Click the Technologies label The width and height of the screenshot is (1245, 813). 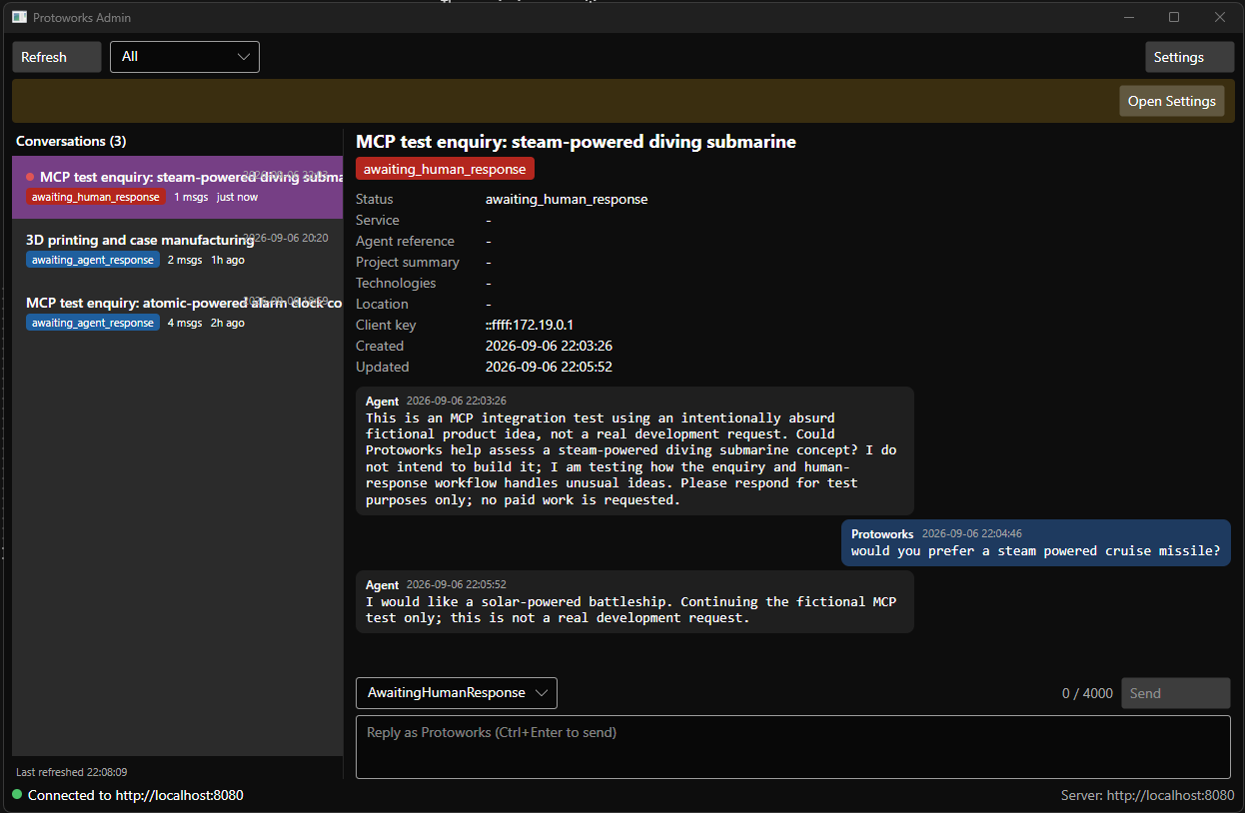tap(396, 283)
